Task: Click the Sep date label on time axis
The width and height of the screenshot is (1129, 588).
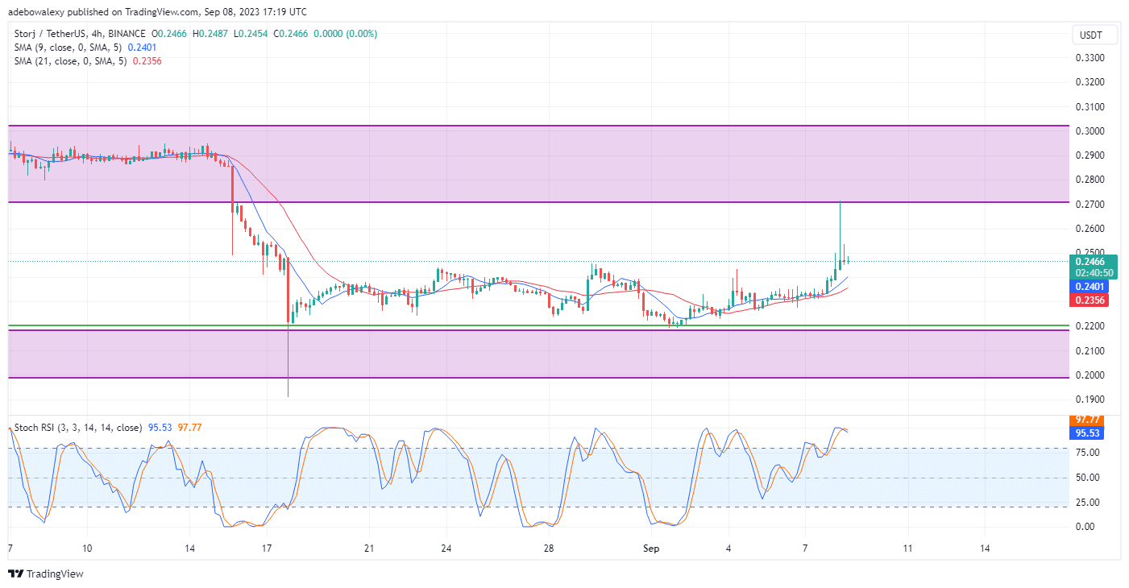Action: [x=652, y=549]
